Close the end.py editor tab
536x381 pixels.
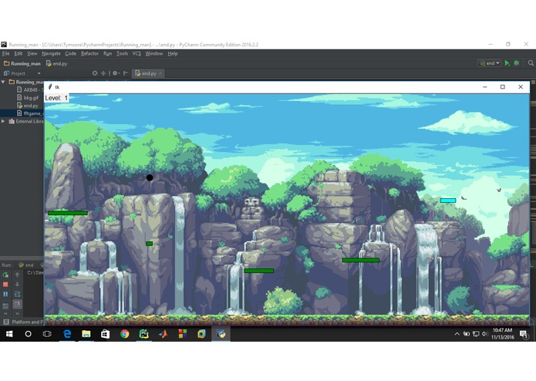160,73
